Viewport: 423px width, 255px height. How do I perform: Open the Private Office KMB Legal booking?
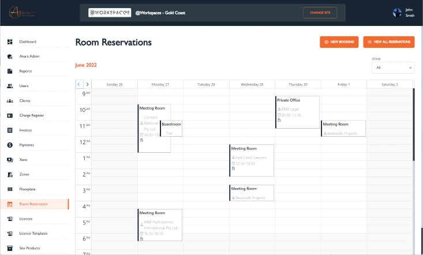pyautogui.click(x=297, y=111)
